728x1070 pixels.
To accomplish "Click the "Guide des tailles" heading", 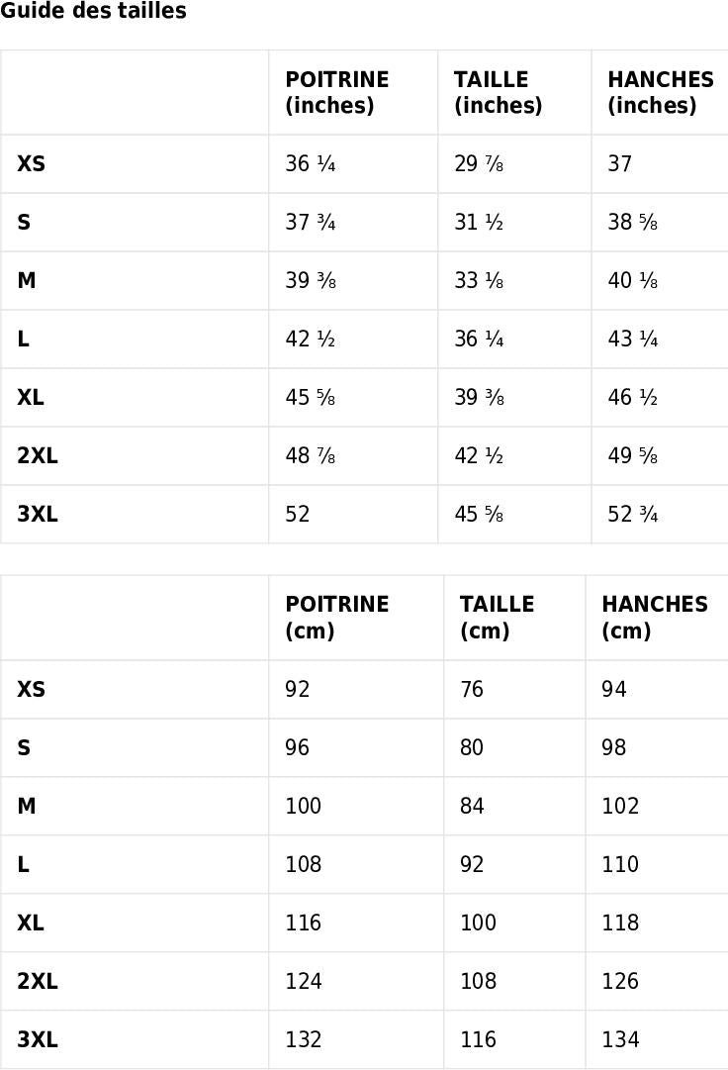I will [93, 12].
